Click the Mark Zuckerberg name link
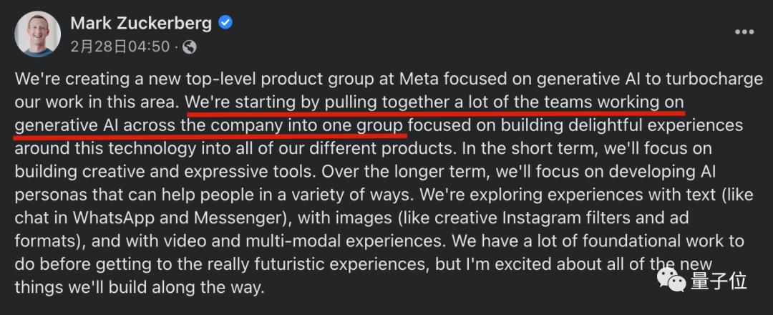This screenshot has width=773, height=315. click(141, 23)
